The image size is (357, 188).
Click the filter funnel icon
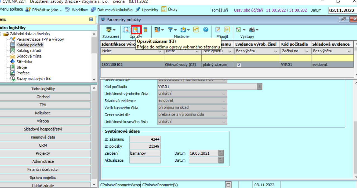click(170, 30)
